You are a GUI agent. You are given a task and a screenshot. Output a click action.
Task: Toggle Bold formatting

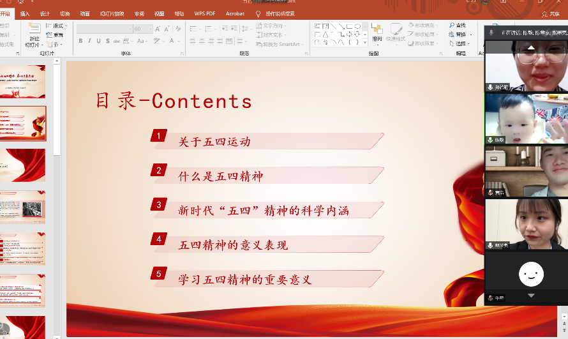click(80, 41)
